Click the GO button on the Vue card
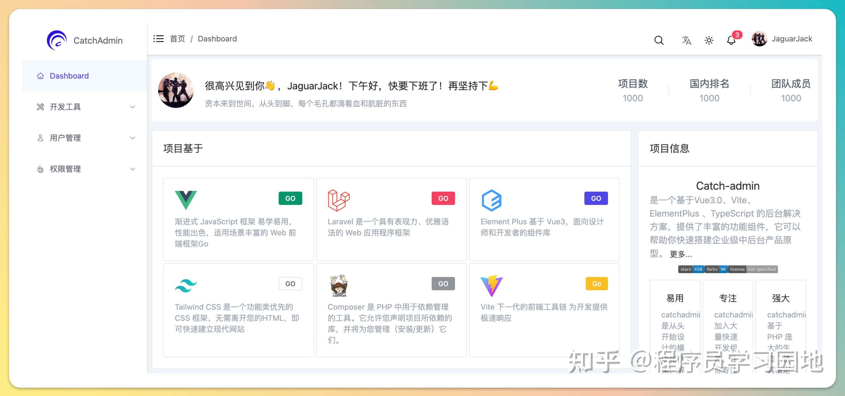845x396 pixels. [x=290, y=198]
